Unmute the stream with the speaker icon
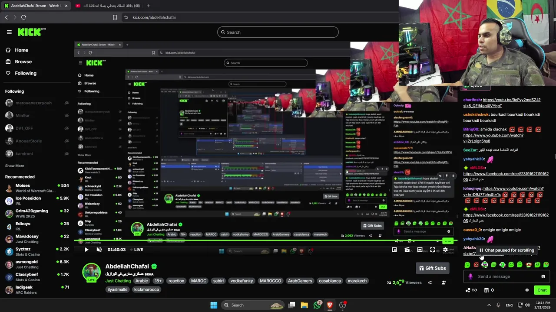The width and height of the screenshot is (556, 312). click(99, 250)
